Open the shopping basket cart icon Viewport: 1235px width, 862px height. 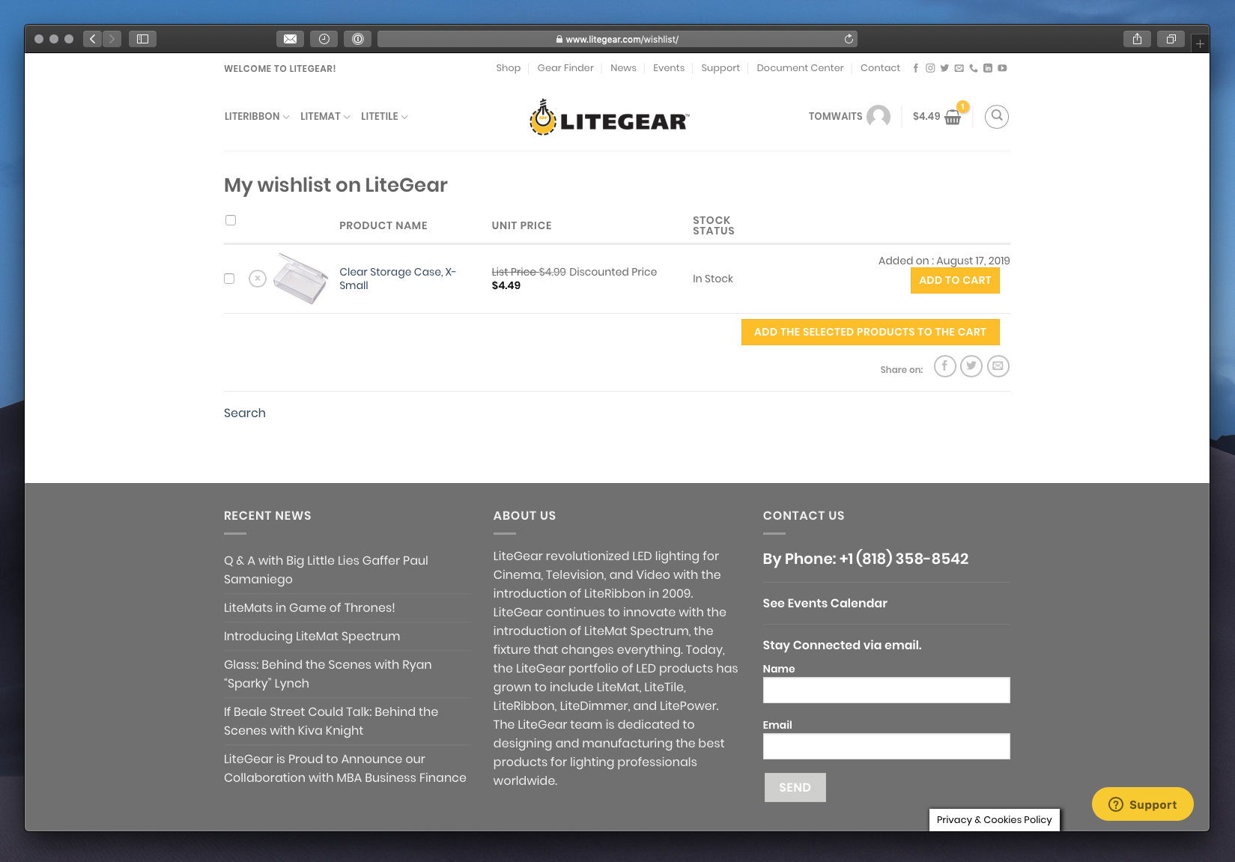point(953,117)
